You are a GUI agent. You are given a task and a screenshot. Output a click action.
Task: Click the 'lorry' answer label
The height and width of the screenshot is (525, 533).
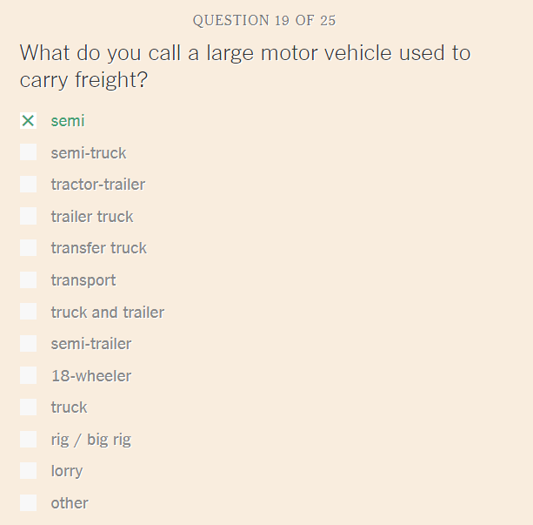(67, 472)
